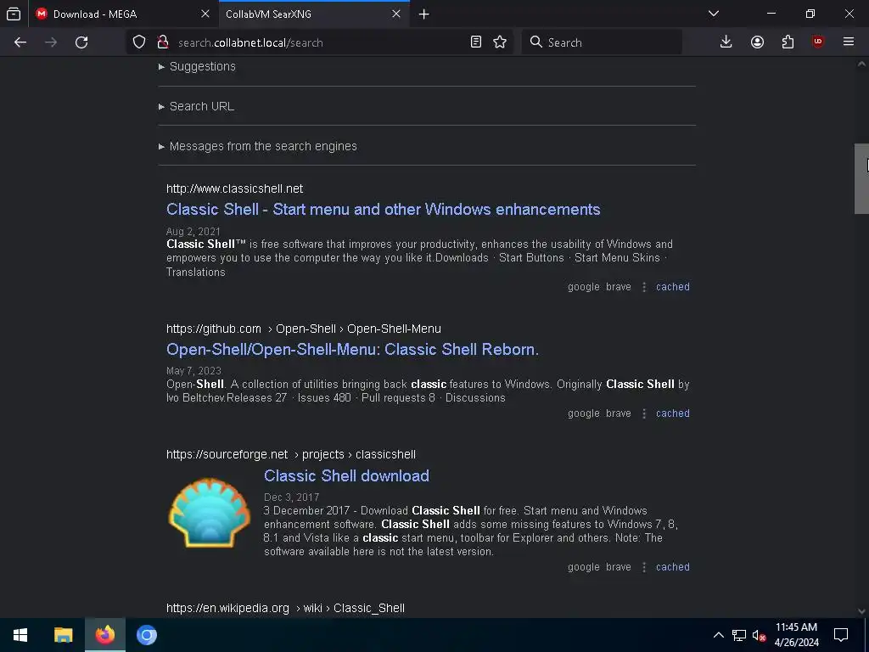
Task: Click the scrollbar up arrow
Action: 861,65
